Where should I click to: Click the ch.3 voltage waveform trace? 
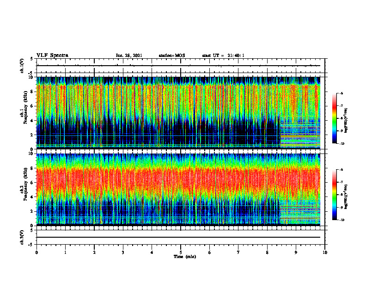point(178,237)
